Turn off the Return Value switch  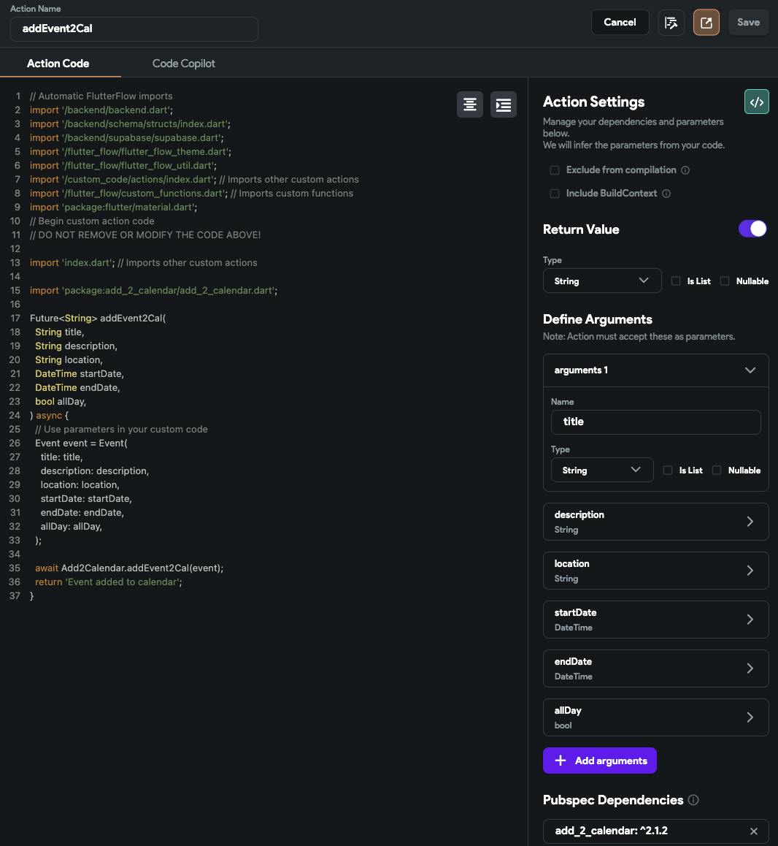(752, 229)
